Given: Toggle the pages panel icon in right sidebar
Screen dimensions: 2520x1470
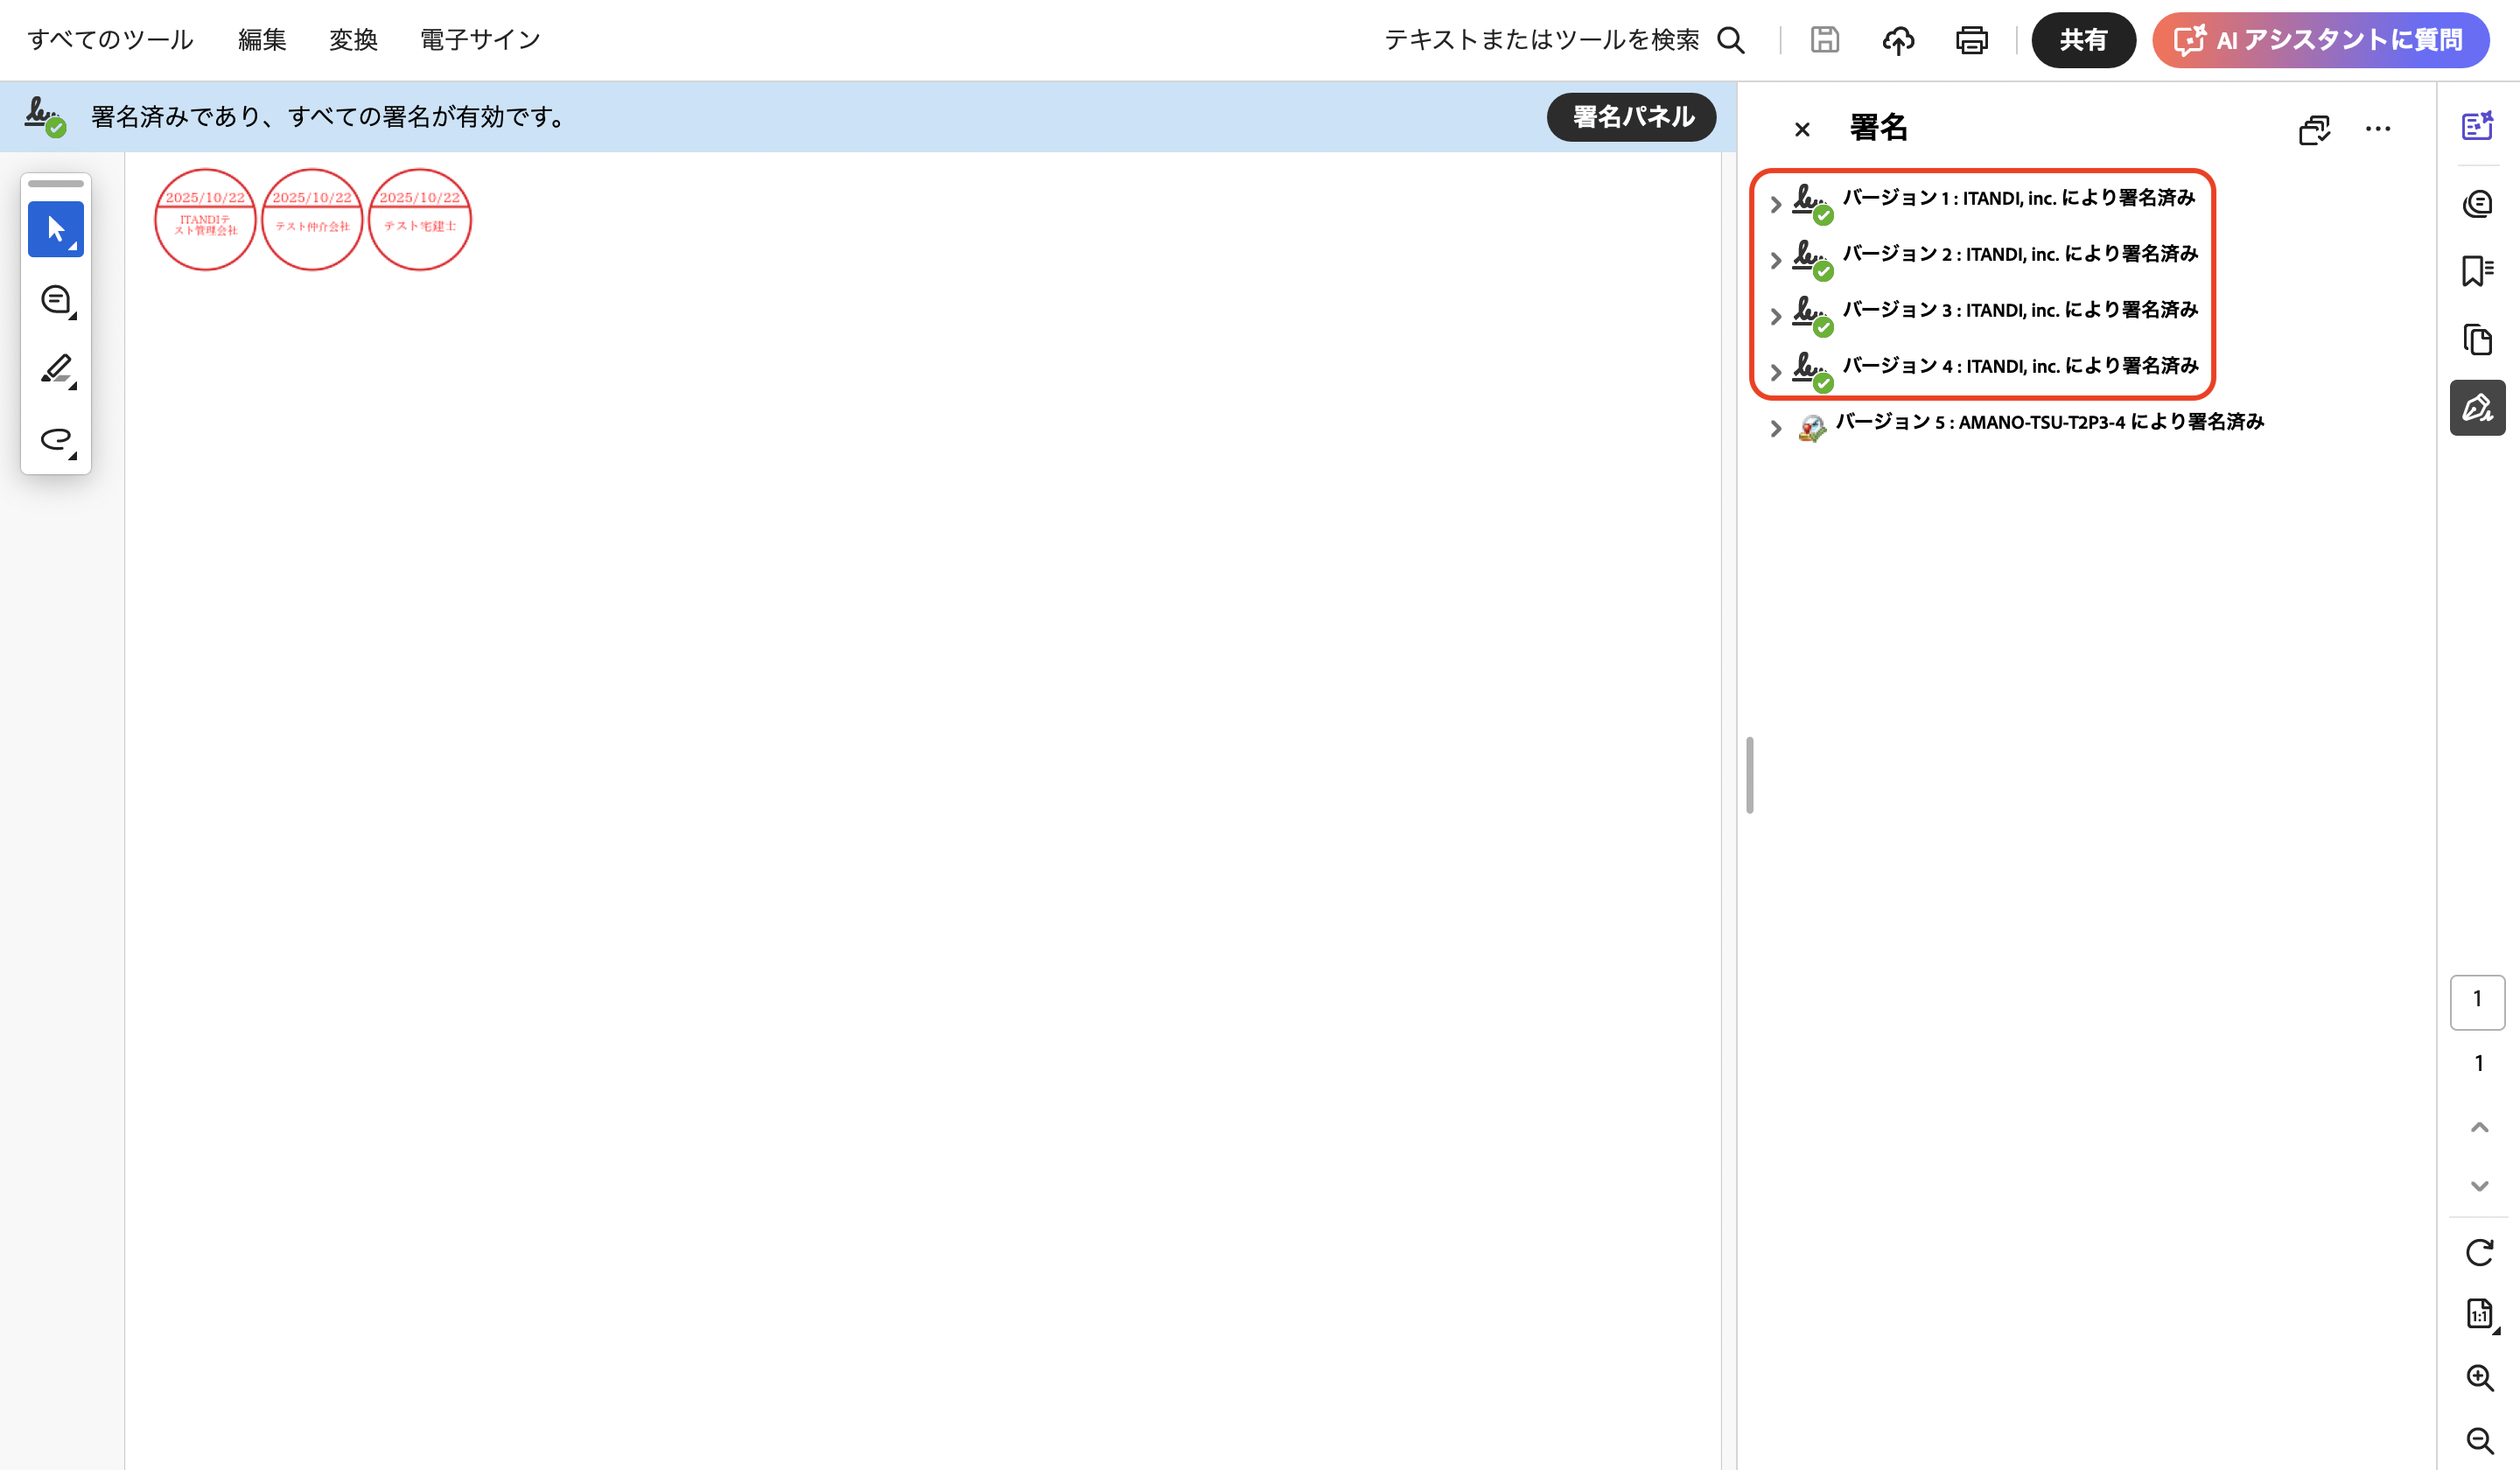Looking at the screenshot, I should click(2477, 340).
